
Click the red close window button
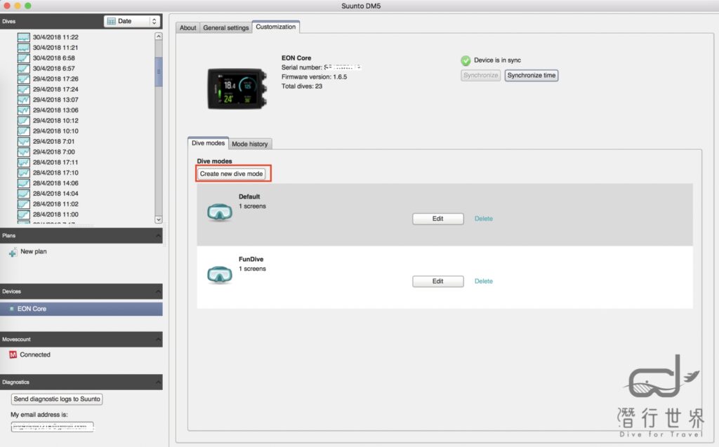point(7,6)
